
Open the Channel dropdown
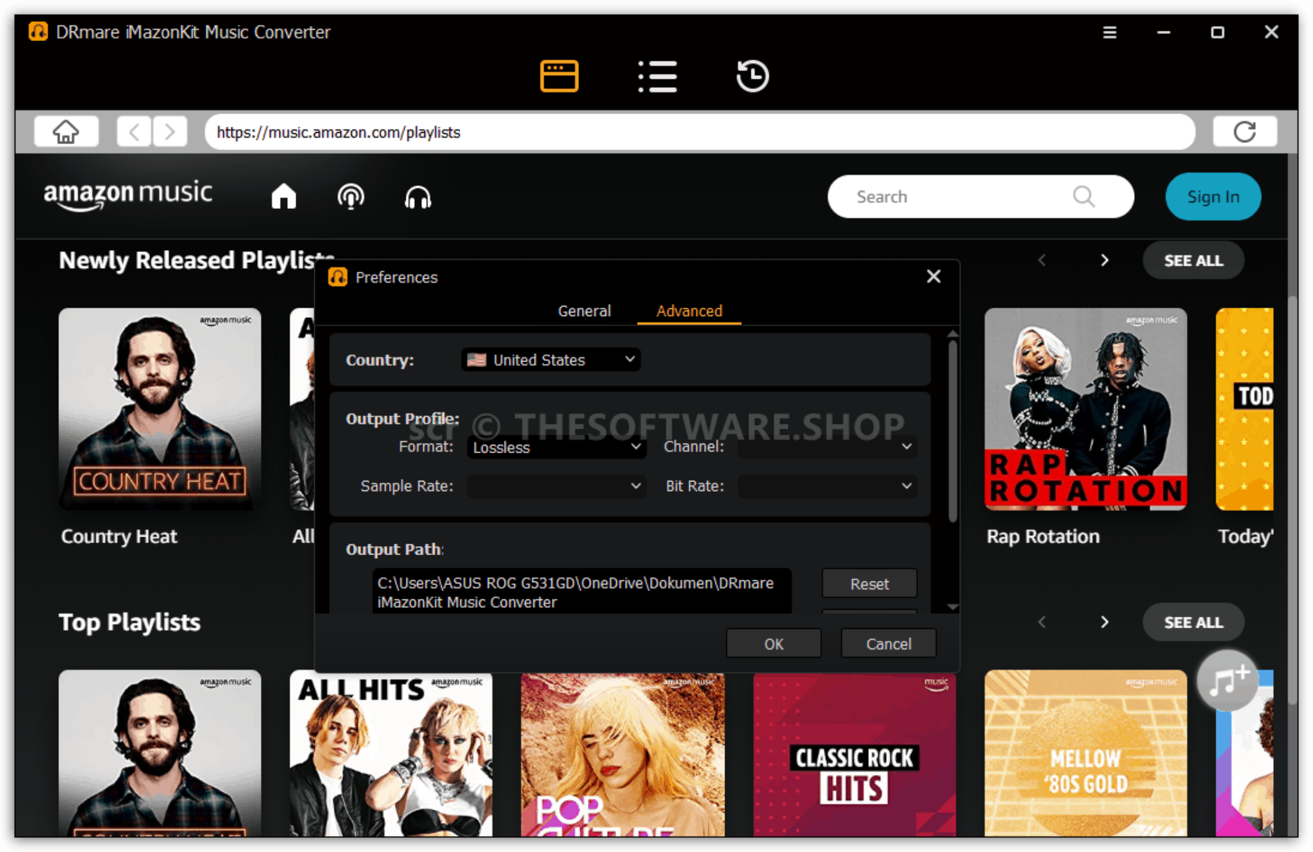click(x=827, y=447)
